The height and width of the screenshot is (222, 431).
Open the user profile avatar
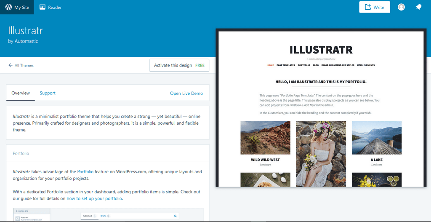point(401,7)
